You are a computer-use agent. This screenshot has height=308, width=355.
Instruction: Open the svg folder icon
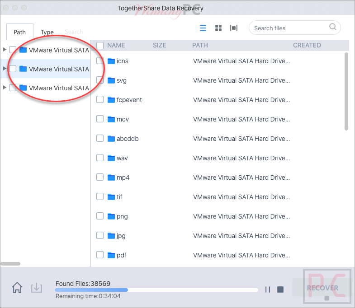(x=111, y=80)
